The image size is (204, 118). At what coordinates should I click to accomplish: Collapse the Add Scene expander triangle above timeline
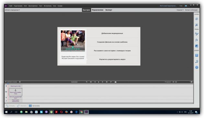click(6, 82)
